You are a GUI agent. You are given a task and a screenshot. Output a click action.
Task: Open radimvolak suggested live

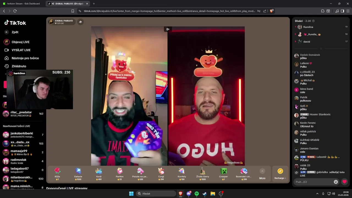coord(23,161)
